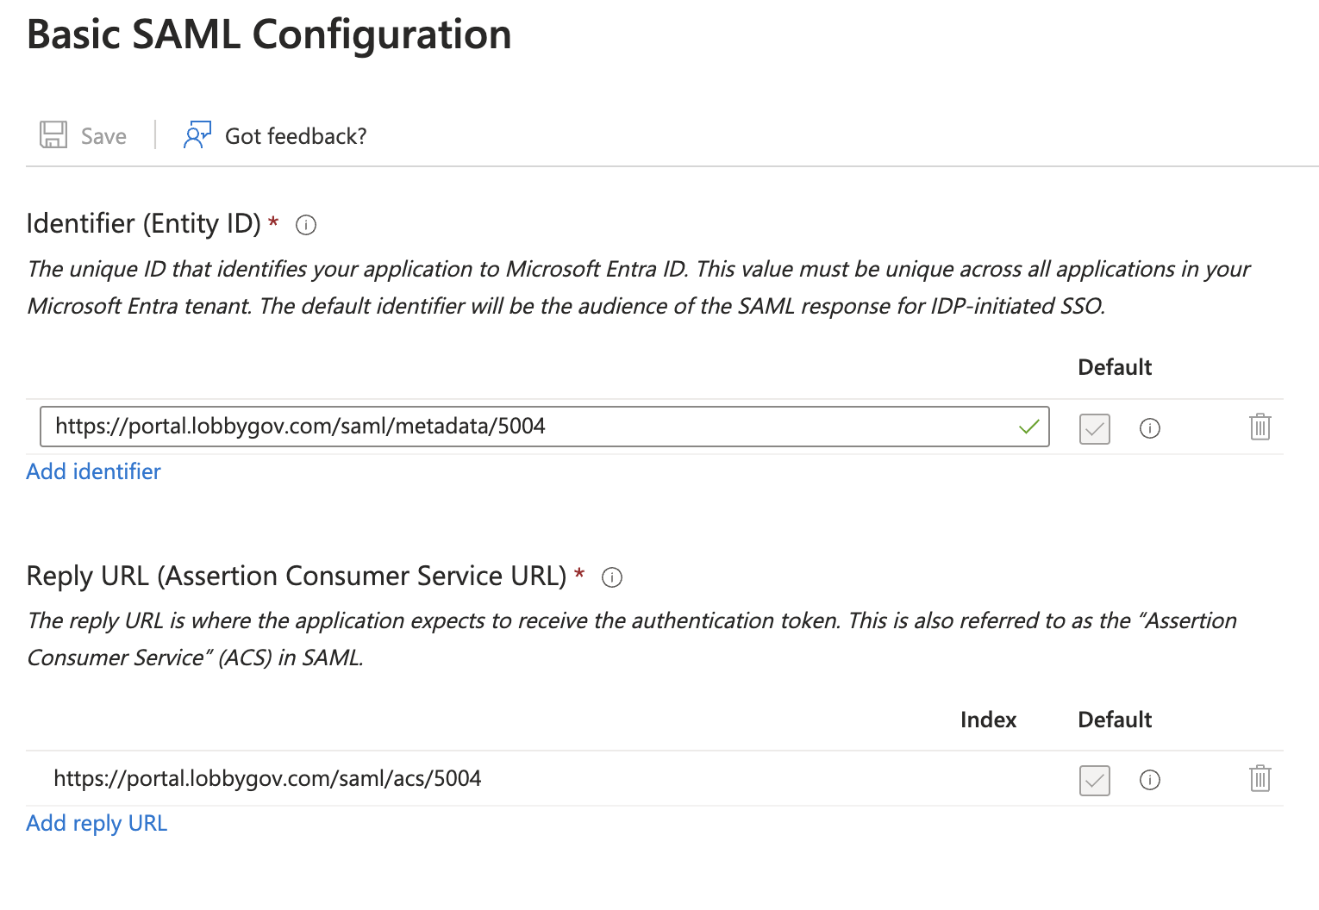Click the green validation checkmark in identifier field

(x=1028, y=427)
